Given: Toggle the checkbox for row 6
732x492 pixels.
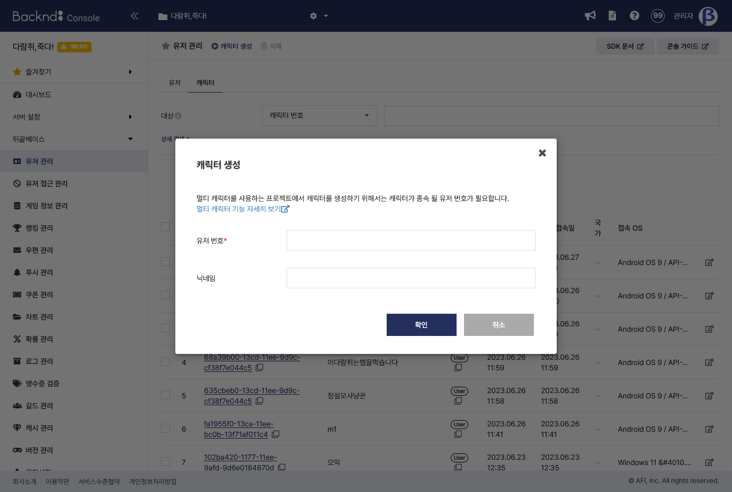Looking at the screenshot, I should 166,429.
